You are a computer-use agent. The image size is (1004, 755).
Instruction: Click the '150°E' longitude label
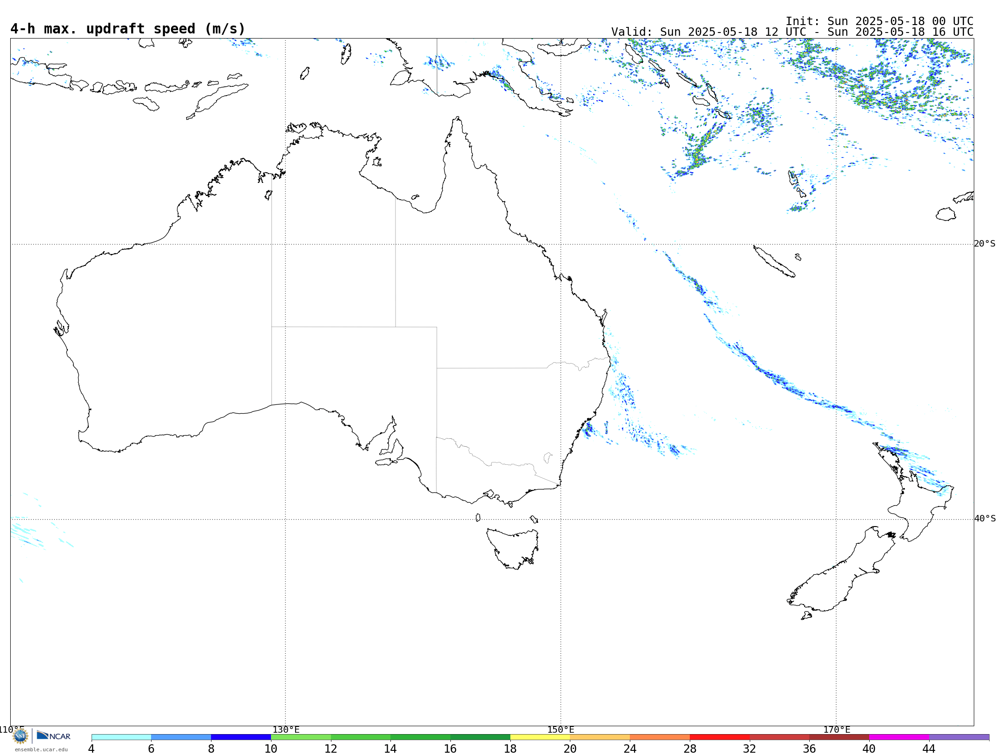point(561,730)
